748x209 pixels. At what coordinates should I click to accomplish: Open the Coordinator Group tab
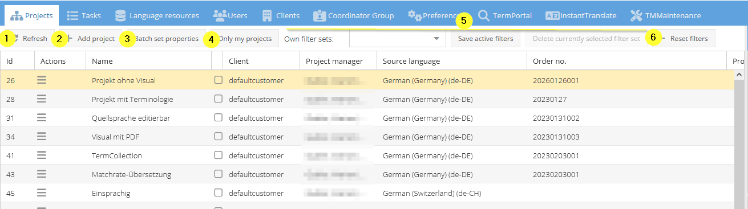click(x=354, y=15)
